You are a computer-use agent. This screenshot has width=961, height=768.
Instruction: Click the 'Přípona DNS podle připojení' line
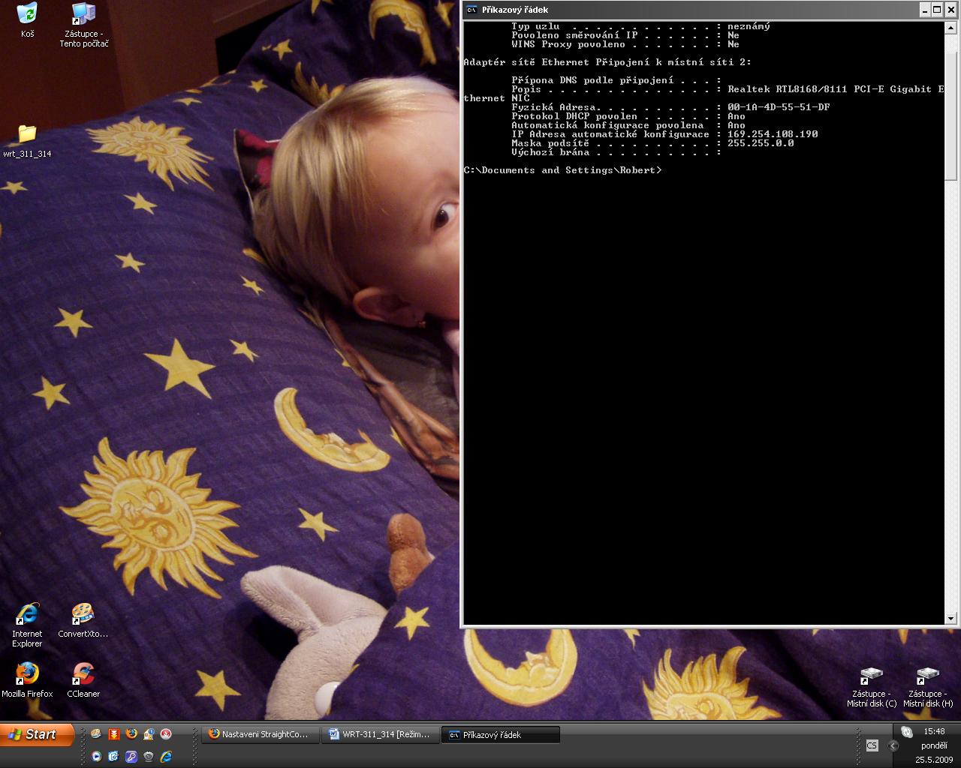(x=616, y=80)
